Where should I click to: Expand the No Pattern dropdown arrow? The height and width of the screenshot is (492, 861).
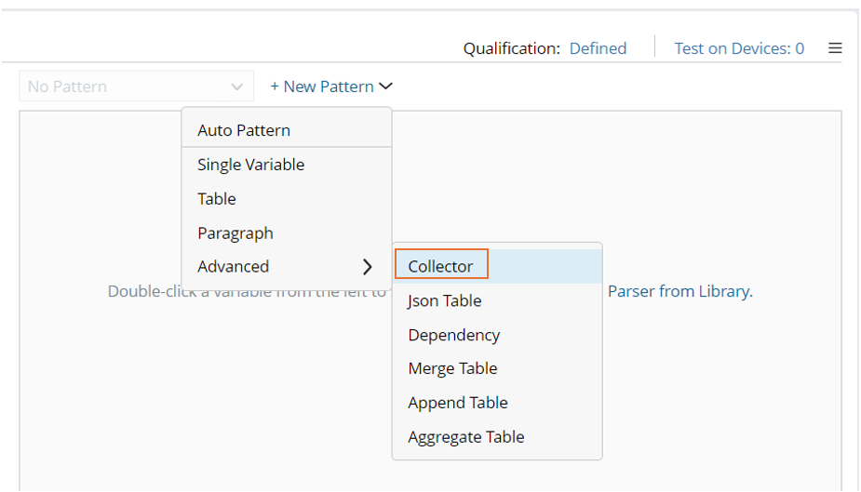(x=236, y=86)
